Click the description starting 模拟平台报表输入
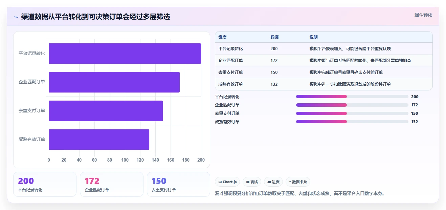The width and height of the screenshot is (446, 210). point(350,49)
